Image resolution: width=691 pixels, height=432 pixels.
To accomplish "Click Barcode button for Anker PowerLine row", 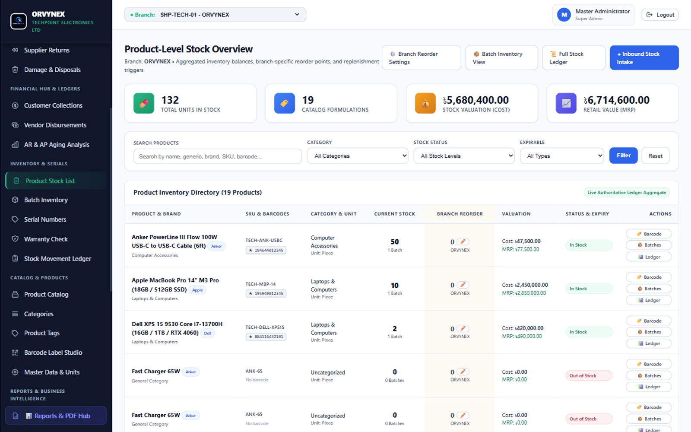I will pyautogui.click(x=649, y=234).
